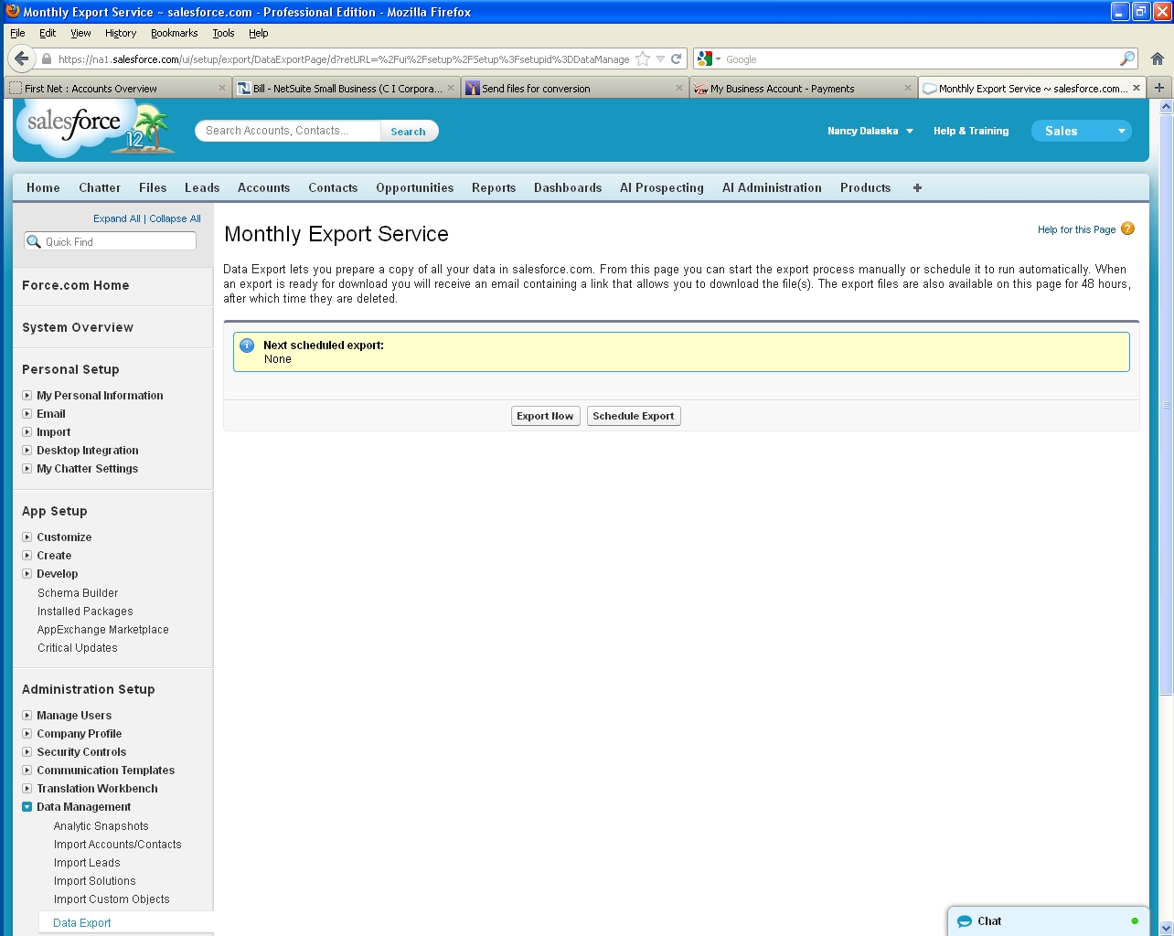Click the Help & Training link
This screenshot has width=1174, height=936.
point(971,131)
